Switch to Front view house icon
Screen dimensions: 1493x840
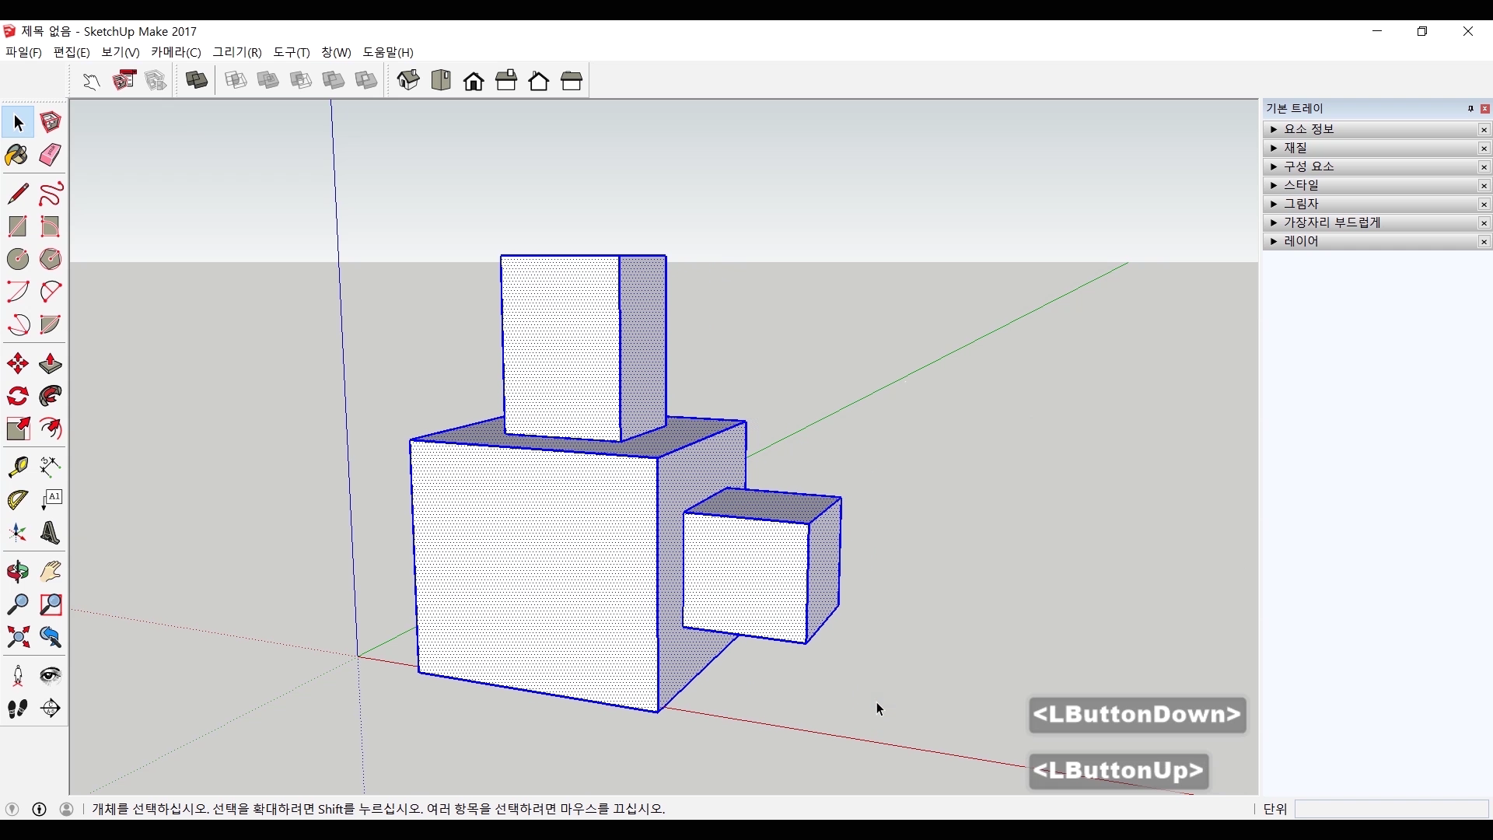pos(474,81)
